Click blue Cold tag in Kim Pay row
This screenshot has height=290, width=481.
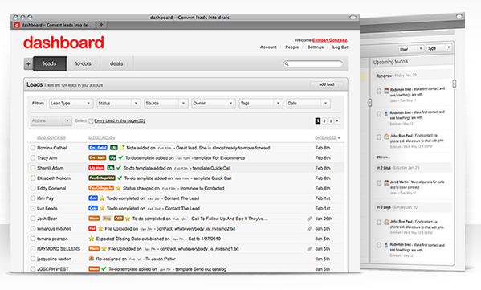point(93,198)
